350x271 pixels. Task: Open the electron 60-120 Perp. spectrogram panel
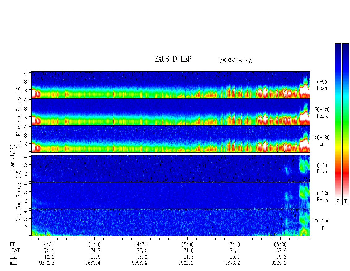[x=171, y=112]
